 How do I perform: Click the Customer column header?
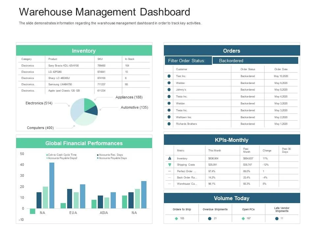point(182,69)
